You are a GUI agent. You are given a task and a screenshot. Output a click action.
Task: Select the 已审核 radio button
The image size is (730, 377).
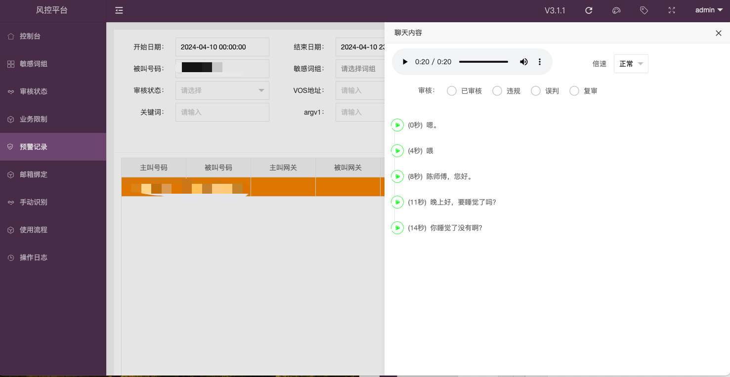[452, 91]
